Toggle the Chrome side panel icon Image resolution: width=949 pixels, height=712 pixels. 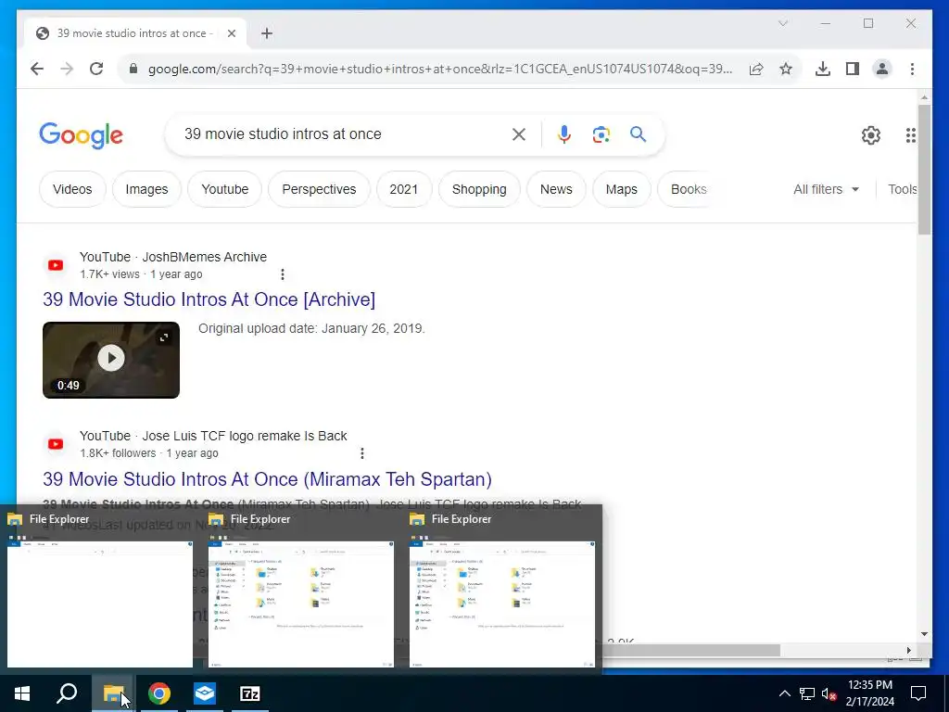tap(853, 69)
